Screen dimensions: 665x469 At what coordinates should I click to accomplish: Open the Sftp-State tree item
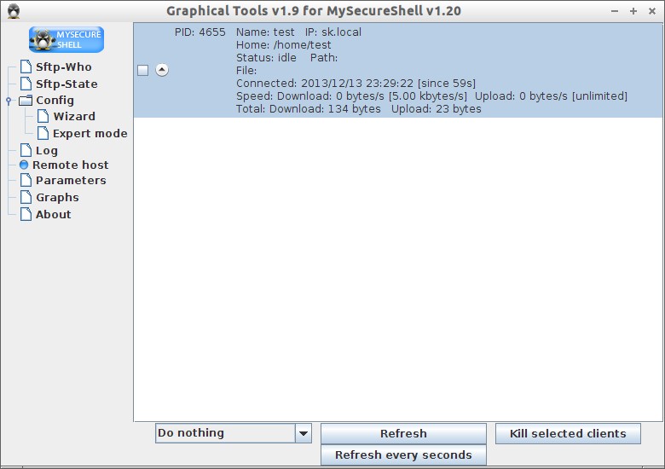coord(66,84)
